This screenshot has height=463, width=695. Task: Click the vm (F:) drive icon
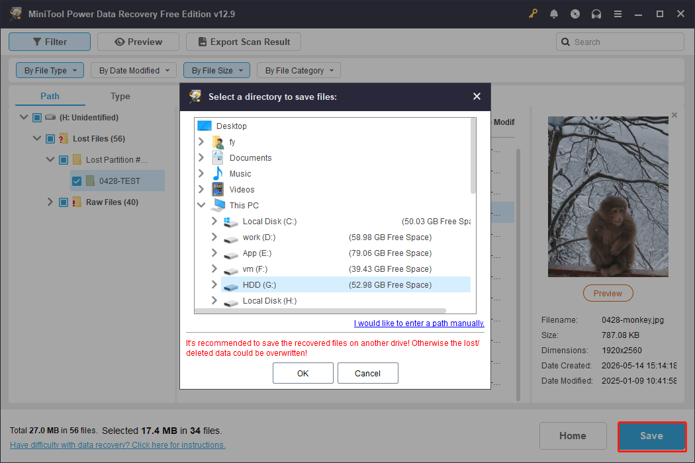pos(231,271)
